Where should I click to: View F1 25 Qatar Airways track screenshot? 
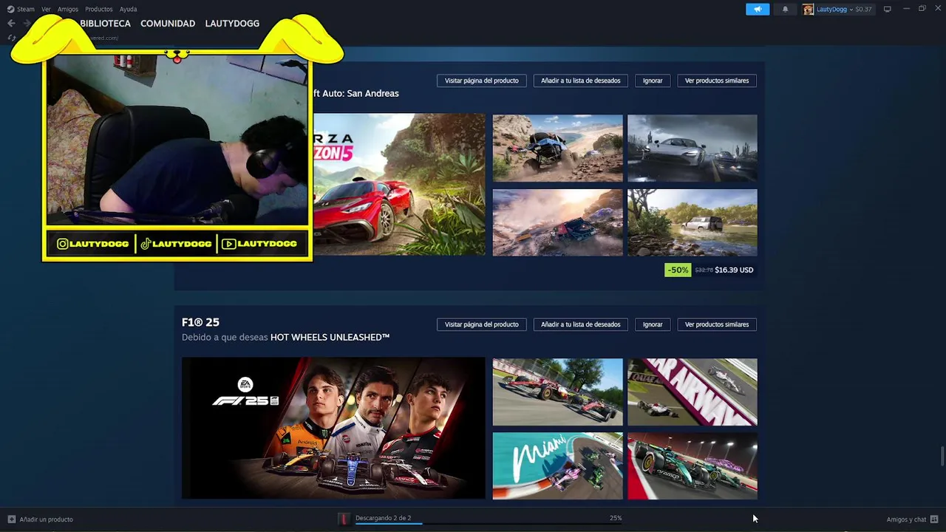[693, 392]
